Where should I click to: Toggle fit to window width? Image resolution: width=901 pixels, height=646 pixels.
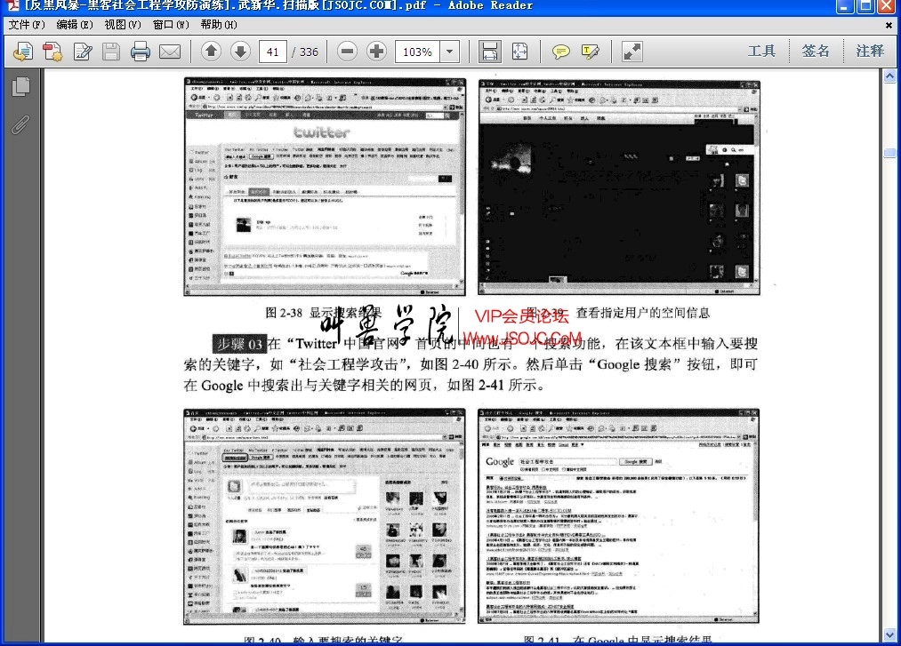pos(489,52)
